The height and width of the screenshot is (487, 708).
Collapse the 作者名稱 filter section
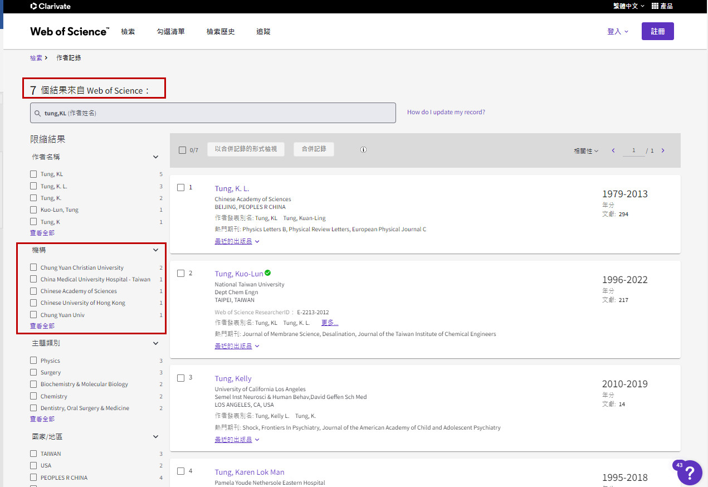click(155, 157)
